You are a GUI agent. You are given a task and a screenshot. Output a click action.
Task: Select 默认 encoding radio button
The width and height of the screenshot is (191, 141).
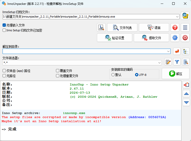[x=113, y=75]
